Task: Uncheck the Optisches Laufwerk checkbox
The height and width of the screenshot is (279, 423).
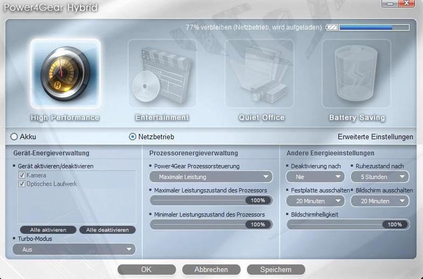Action: point(22,184)
